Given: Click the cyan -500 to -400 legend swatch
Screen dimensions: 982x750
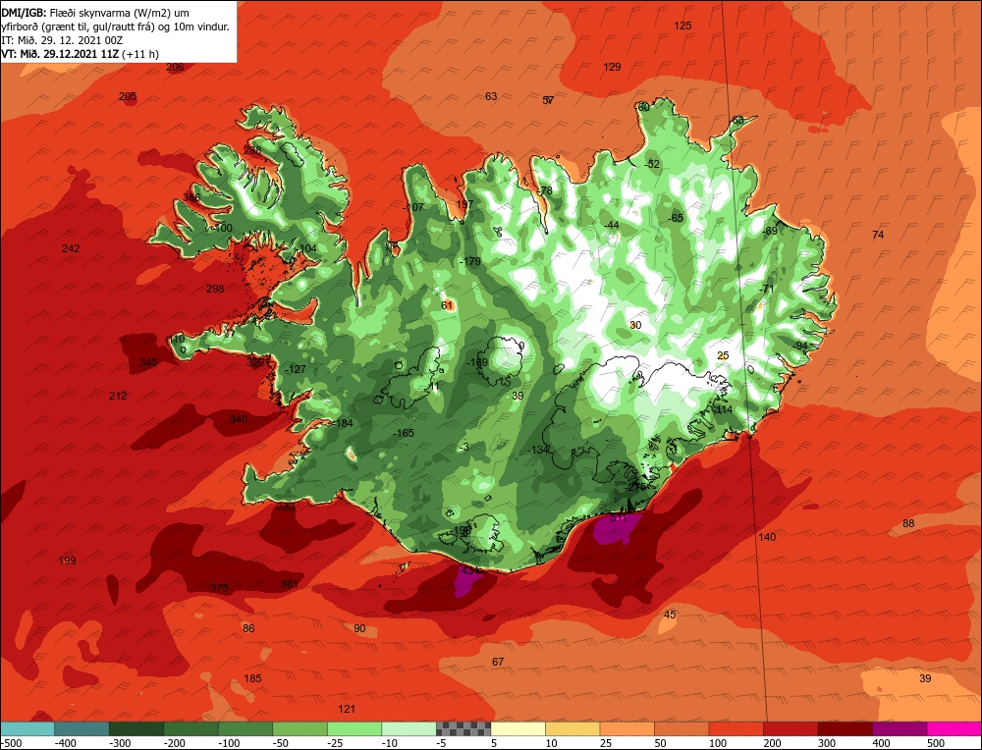Looking at the screenshot, I should [27, 728].
